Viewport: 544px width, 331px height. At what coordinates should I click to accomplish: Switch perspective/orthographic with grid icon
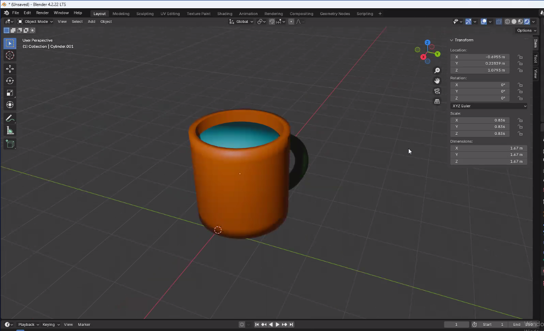click(x=437, y=101)
